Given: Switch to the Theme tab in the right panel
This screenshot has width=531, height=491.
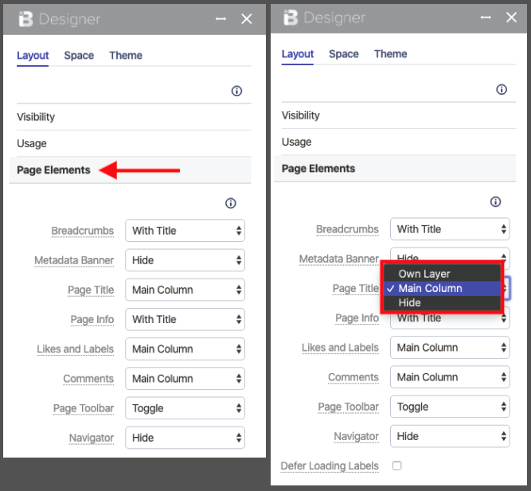Looking at the screenshot, I should (x=390, y=54).
